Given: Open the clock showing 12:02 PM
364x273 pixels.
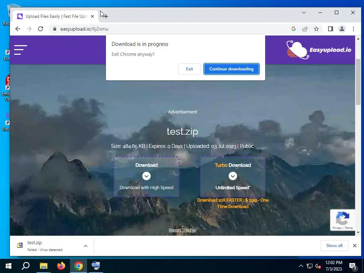Looking at the screenshot, I should point(333,266).
